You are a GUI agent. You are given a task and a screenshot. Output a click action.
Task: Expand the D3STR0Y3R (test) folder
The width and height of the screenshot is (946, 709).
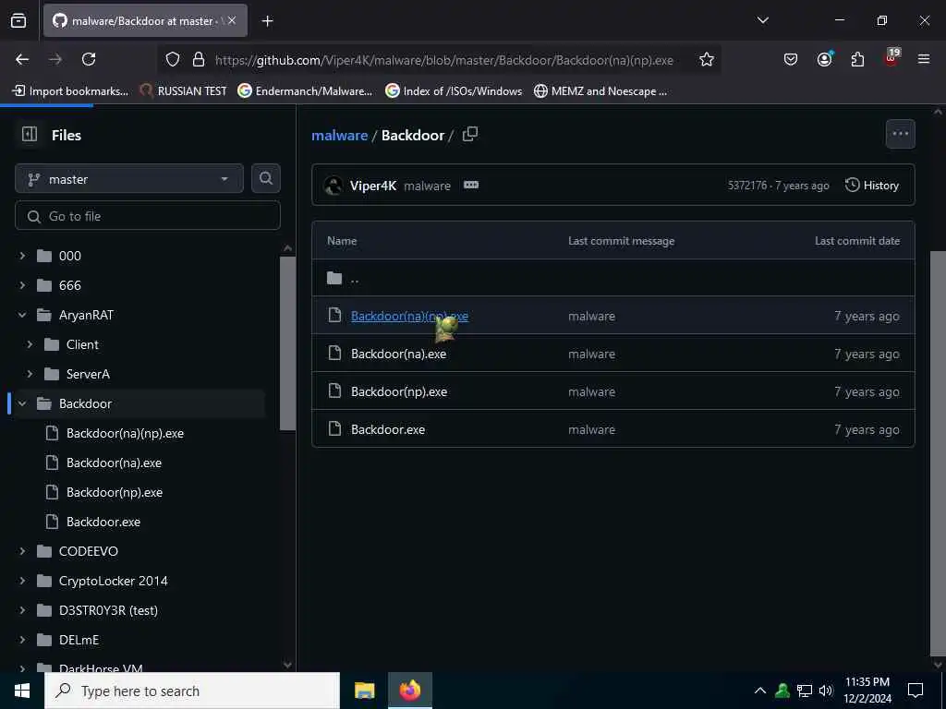pos(22,610)
